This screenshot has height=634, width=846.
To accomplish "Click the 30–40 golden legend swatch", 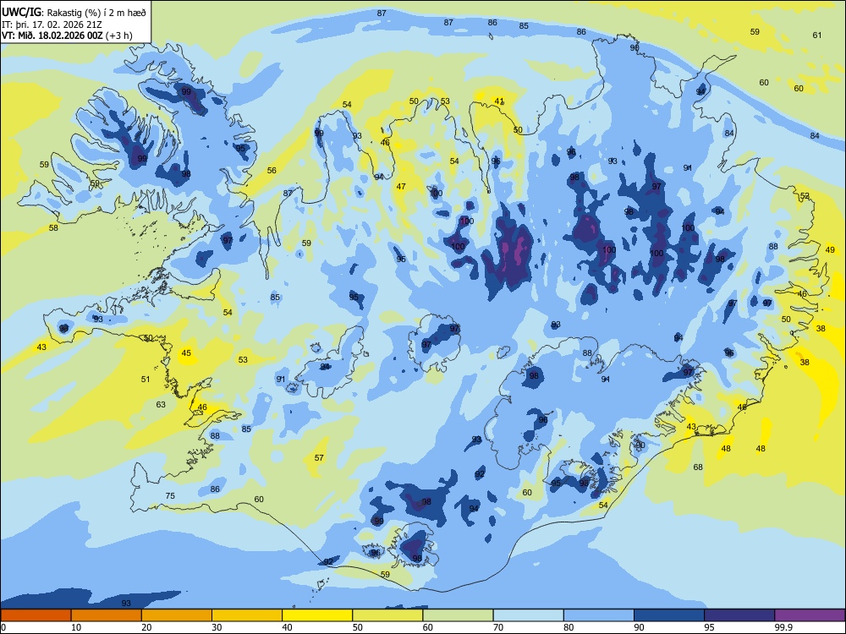I will click(x=247, y=615).
